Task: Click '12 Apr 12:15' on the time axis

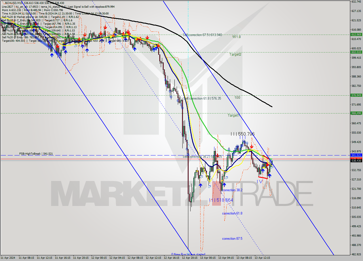Action: pos(153,258)
